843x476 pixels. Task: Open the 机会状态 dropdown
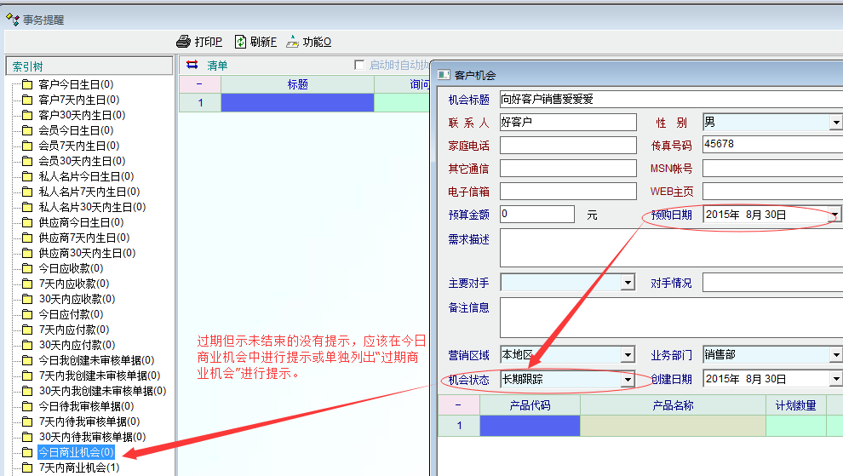(628, 379)
